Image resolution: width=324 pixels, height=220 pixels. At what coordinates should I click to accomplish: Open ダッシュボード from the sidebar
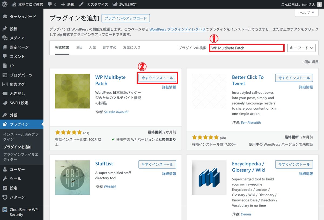click(23, 17)
